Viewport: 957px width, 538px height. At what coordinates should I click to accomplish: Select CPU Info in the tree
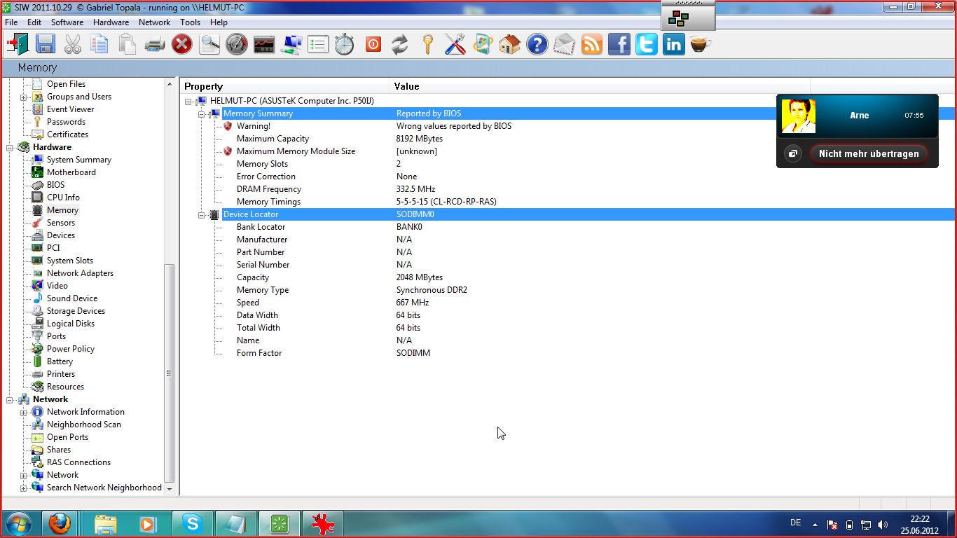click(x=63, y=198)
